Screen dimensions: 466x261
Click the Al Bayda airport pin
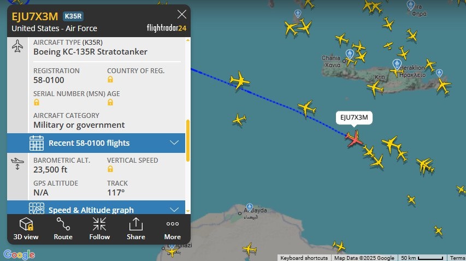click(250, 207)
